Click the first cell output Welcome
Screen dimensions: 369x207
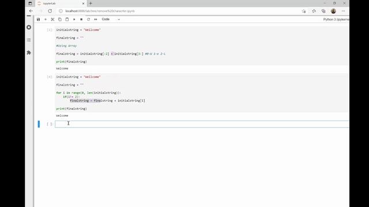click(x=62, y=68)
